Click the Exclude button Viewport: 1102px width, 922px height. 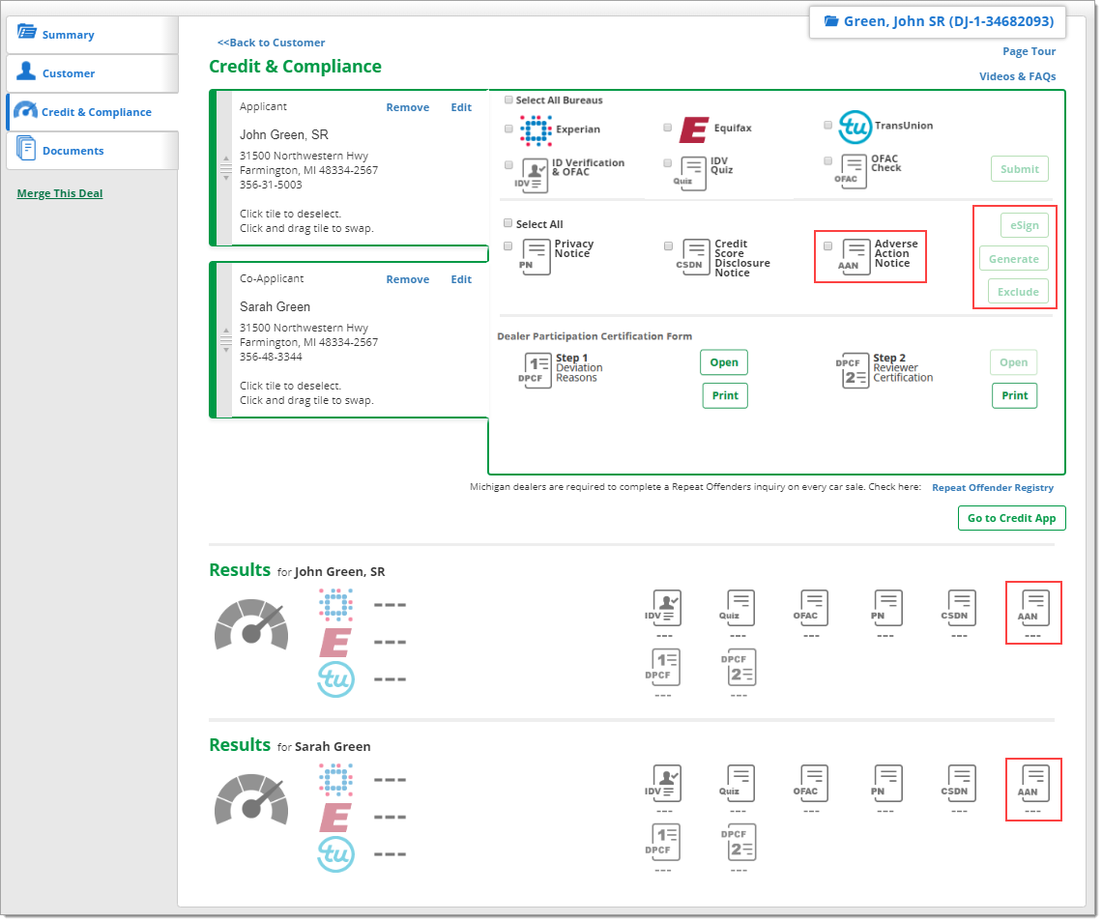pyautogui.click(x=1018, y=292)
